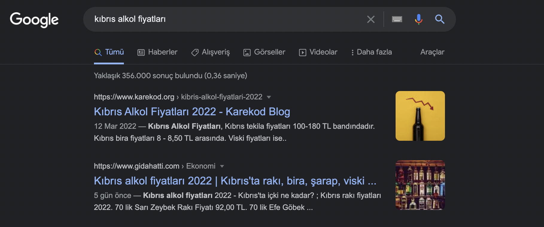544x227 pixels.
Task: Switch to the Videolar tab
Action: 318,52
